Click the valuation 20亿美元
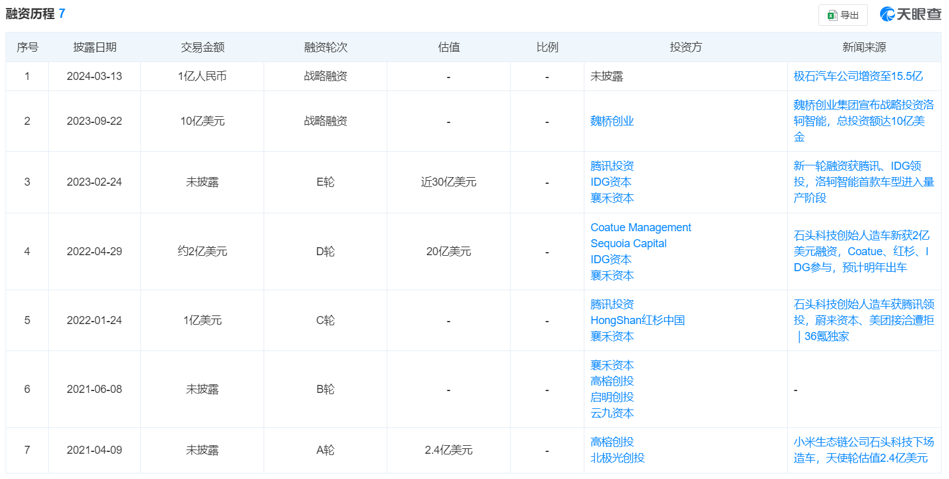This screenshot has height=479, width=949. (448, 251)
